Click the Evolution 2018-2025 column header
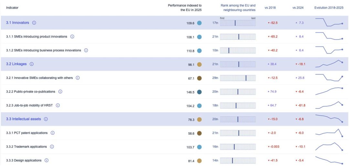The image size is (349, 167). 329,8
